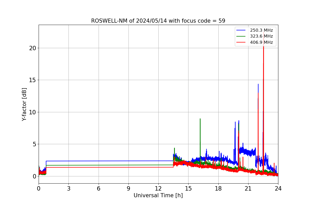
Task: Click the green legend line sample
Action: point(241,36)
